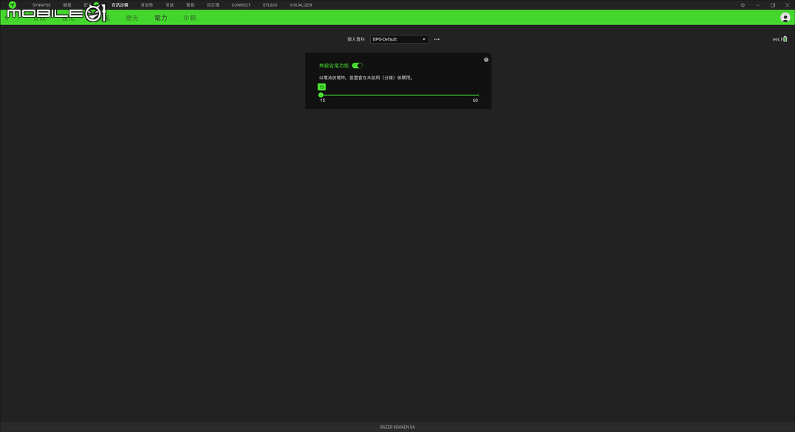This screenshot has height=432, width=795.
Task: Click the RAZER KRAKEN V4 device label
Action: [397, 427]
